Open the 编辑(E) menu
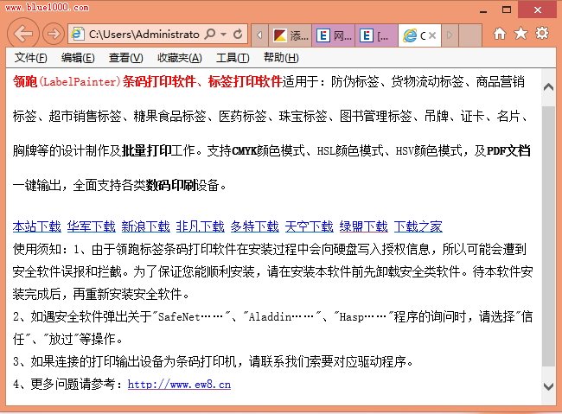Screen dimensions: 562x414 (78, 58)
